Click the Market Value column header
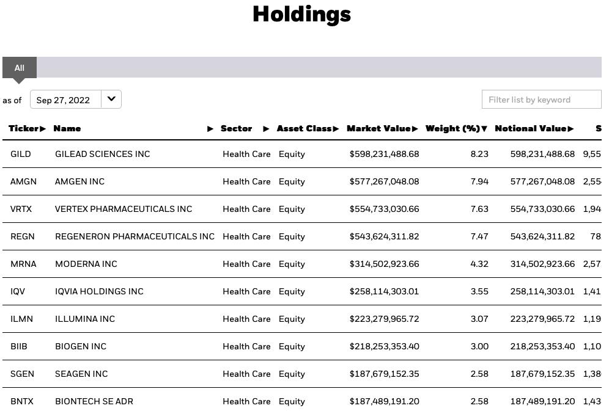The image size is (609, 411). click(x=378, y=128)
